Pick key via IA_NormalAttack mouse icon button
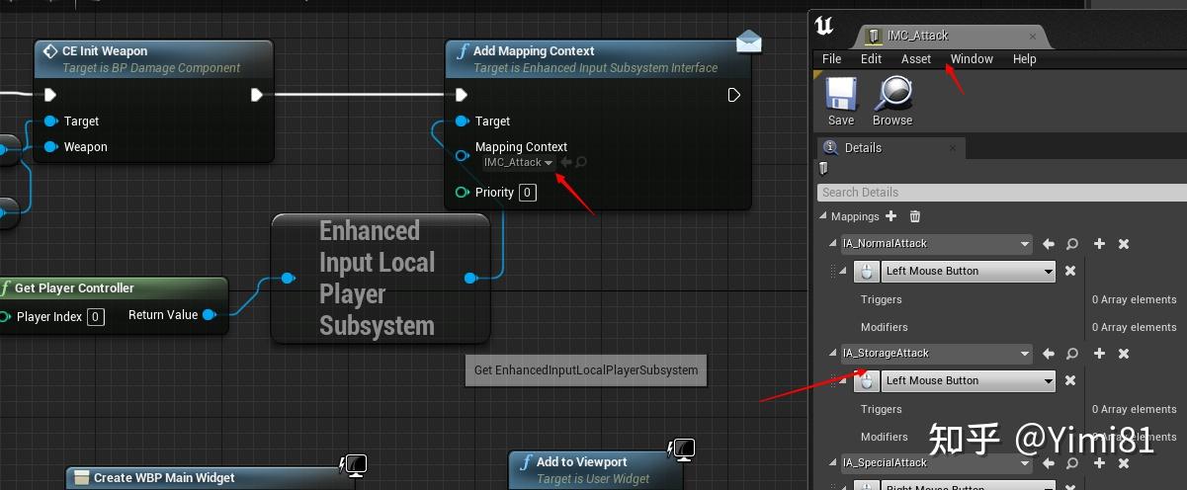The height and width of the screenshot is (490, 1187). 866,271
